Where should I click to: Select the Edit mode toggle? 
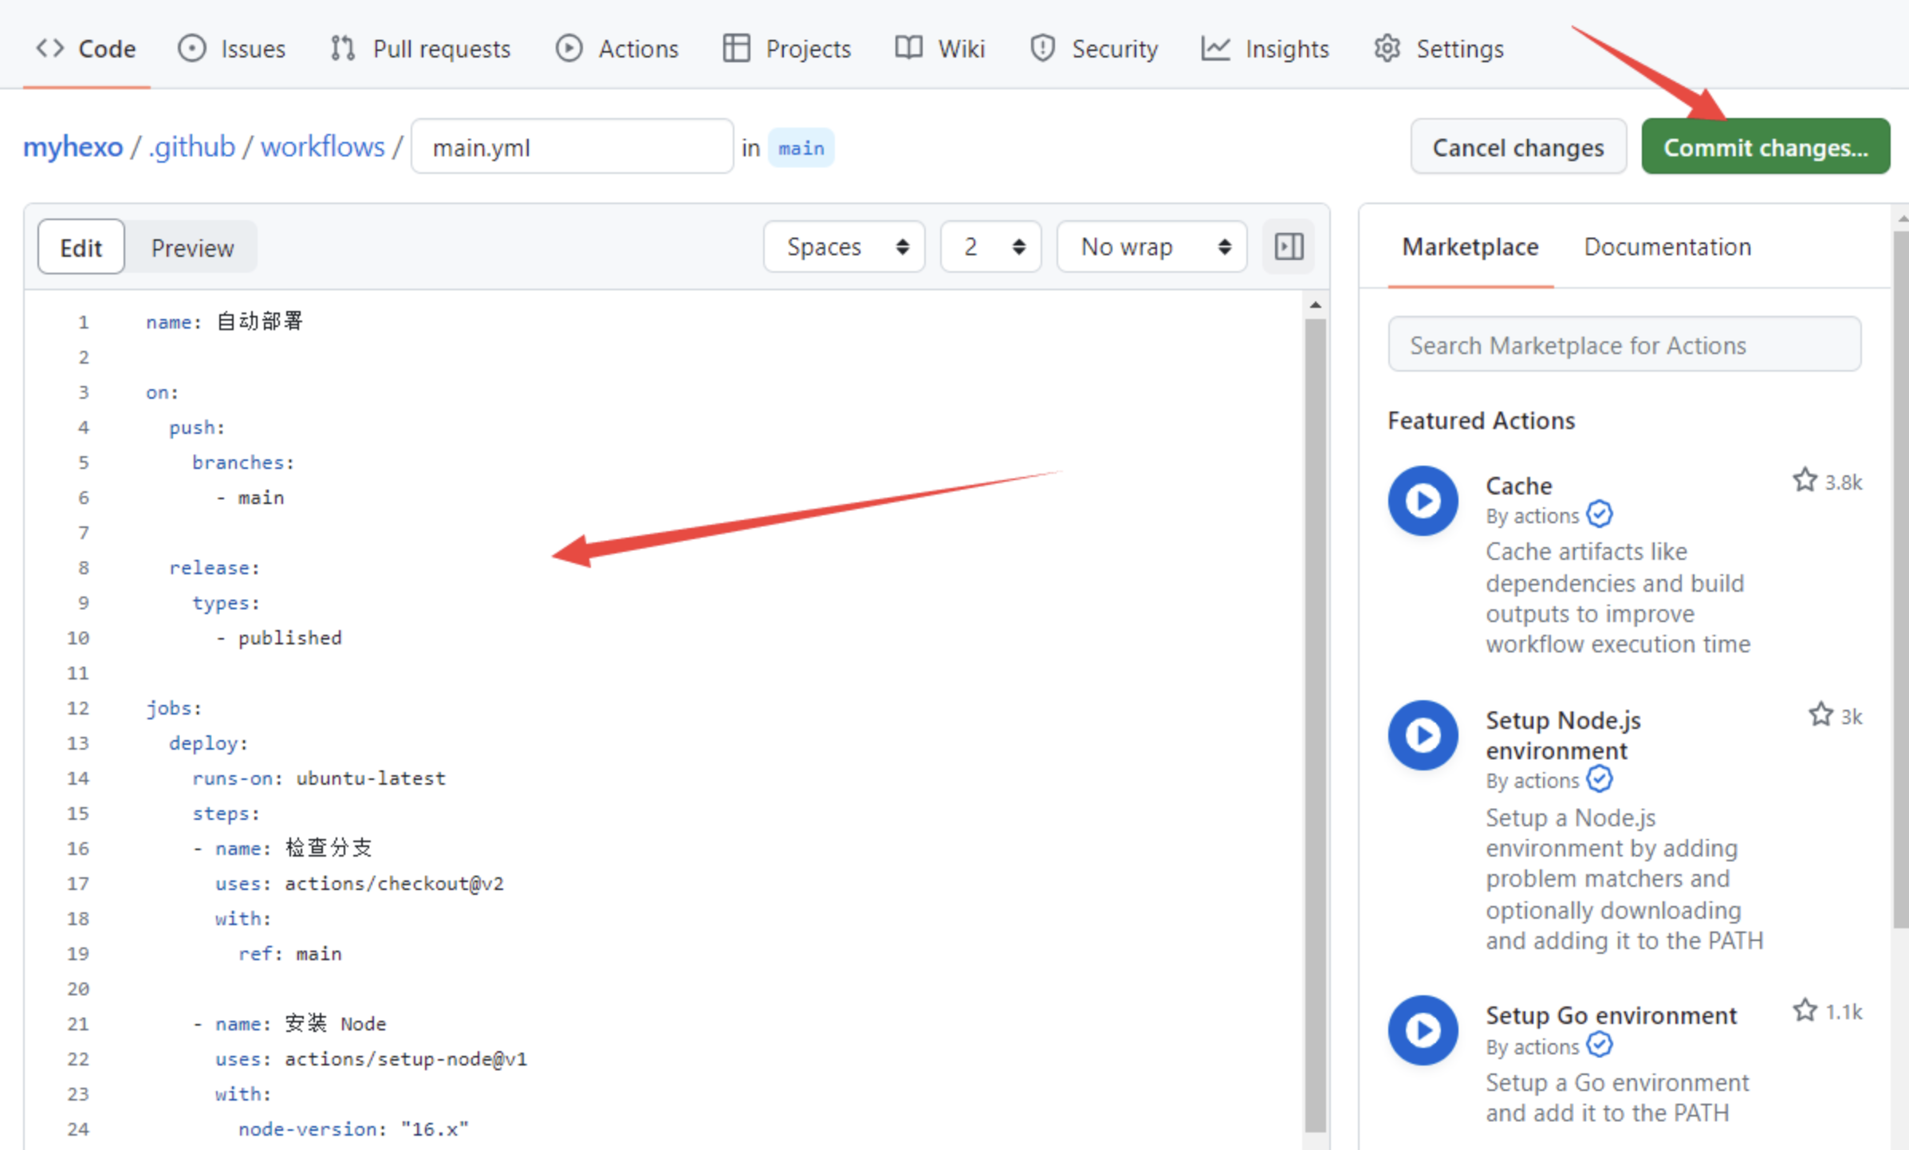point(81,247)
